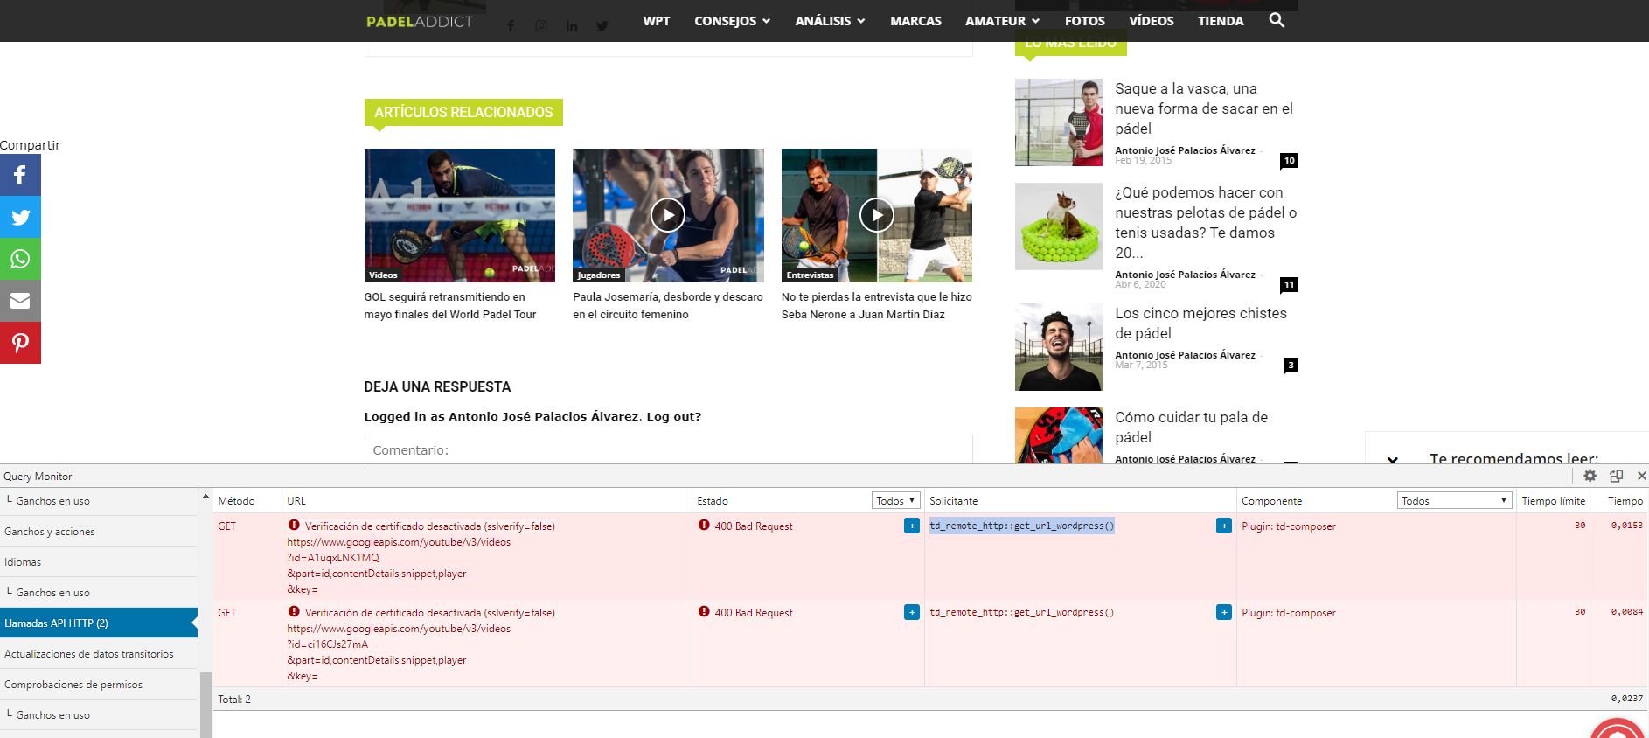Share on Pinterest from the Compartir sidebar
The image size is (1649, 738).
coord(20,343)
